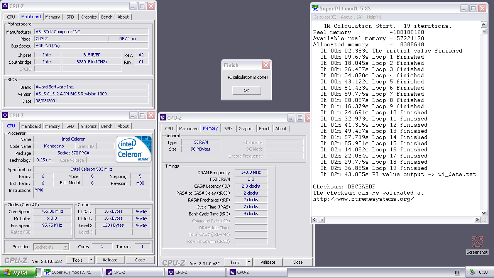494x278 pixels.
Task: Click Memory Size 96 MBytes field
Action: pos(201,149)
